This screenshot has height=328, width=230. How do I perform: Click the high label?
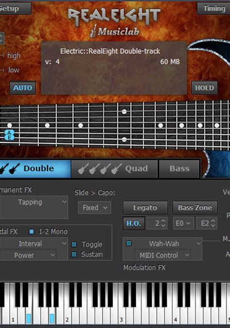pos(14,56)
